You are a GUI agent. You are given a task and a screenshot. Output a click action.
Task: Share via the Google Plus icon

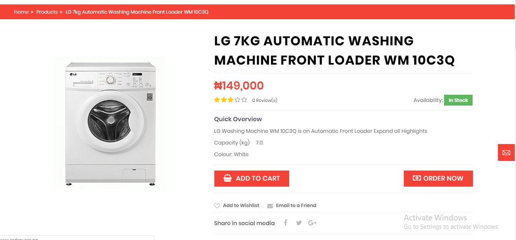(x=312, y=223)
